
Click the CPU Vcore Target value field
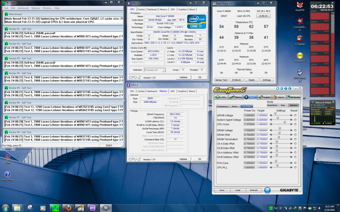(x=263, y=125)
